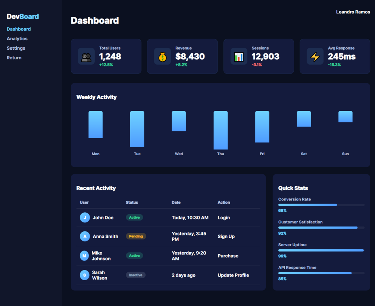The height and width of the screenshot is (306, 375).
Task: Click the Purchase action cell
Action: [228, 256]
